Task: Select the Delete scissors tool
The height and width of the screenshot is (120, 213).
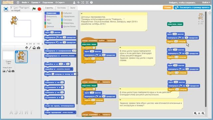Action: click(79, 2)
